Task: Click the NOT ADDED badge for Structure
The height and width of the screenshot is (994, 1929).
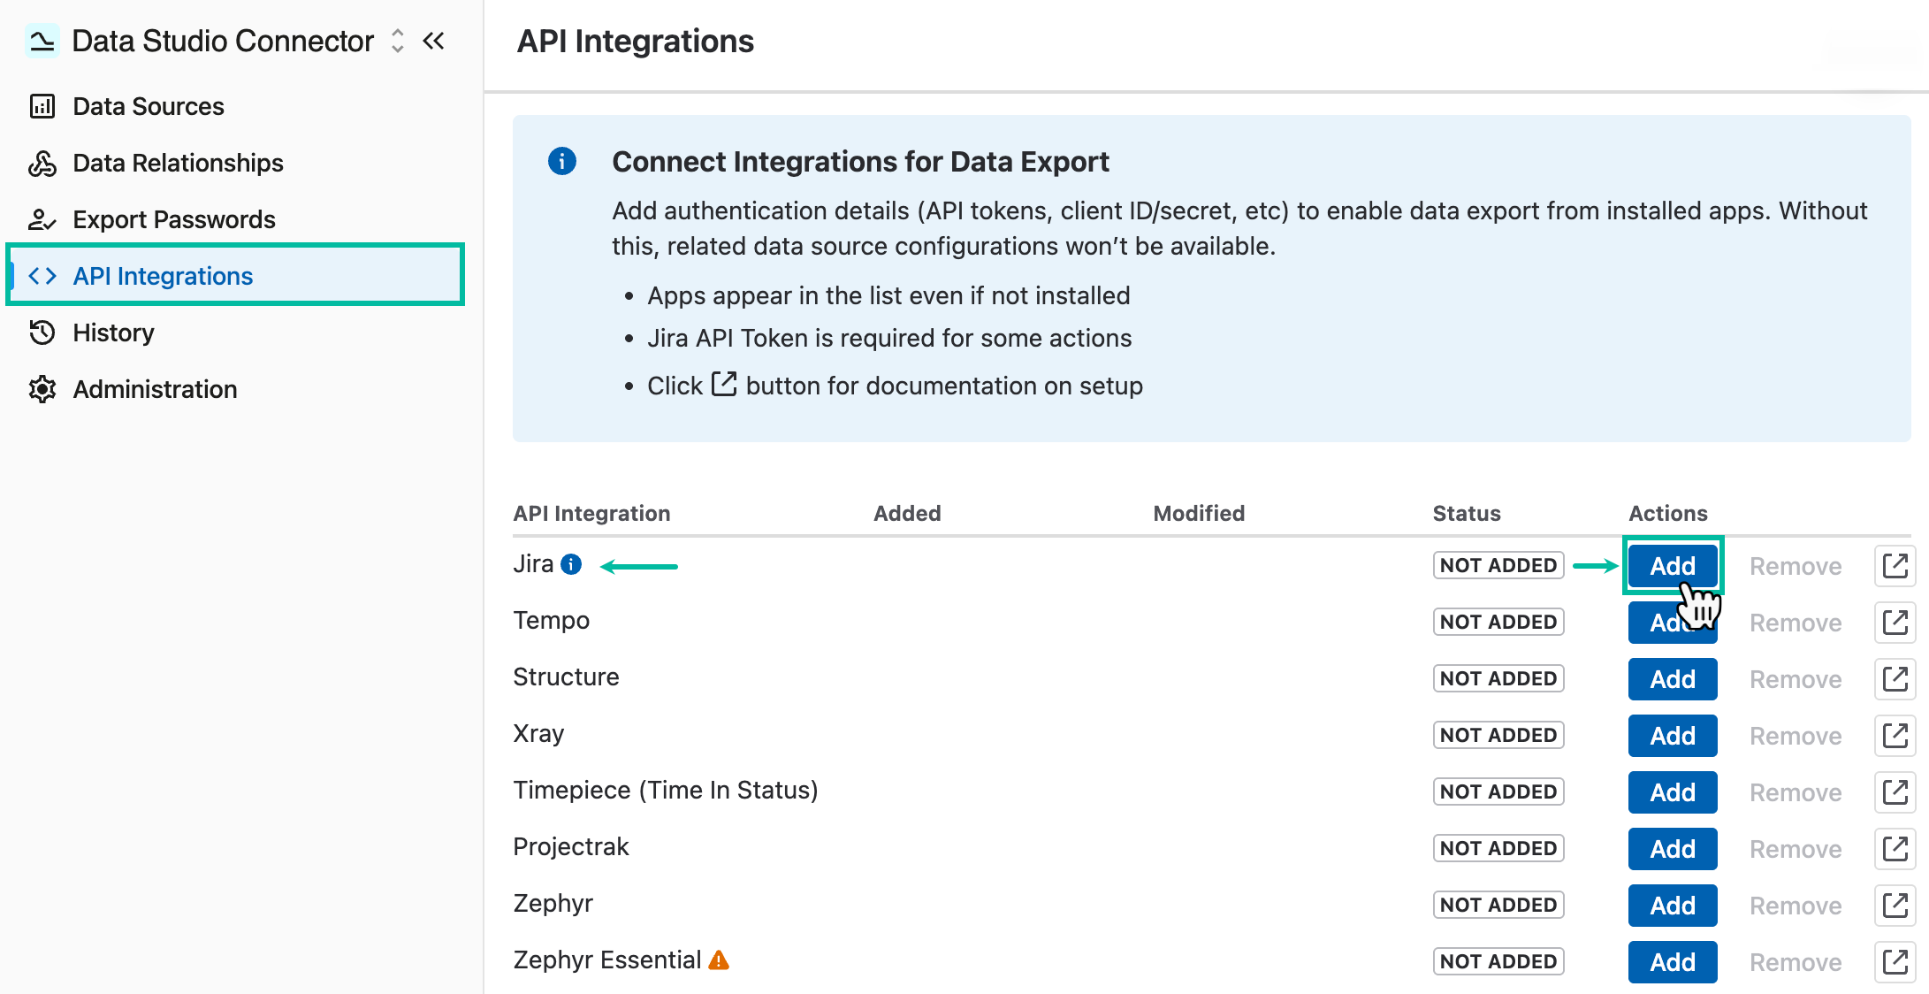Action: point(1498,678)
